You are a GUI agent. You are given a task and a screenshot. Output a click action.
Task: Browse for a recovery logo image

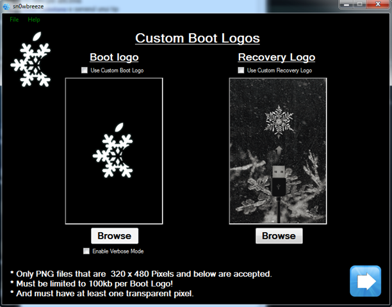[279, 236]
